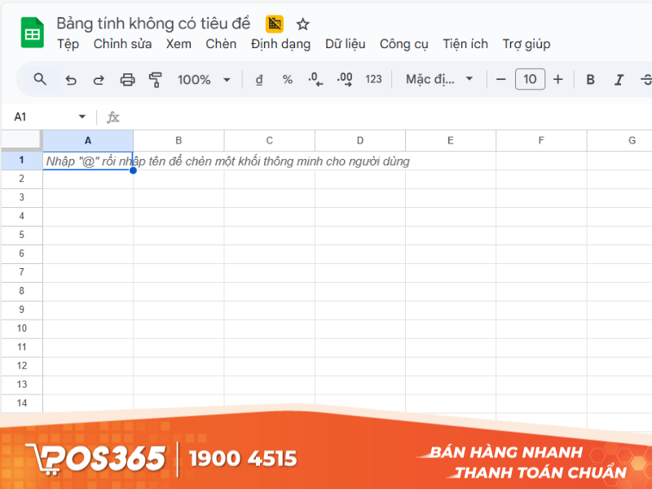
Task: Select the paint format tool
Action: pos(155,79)
